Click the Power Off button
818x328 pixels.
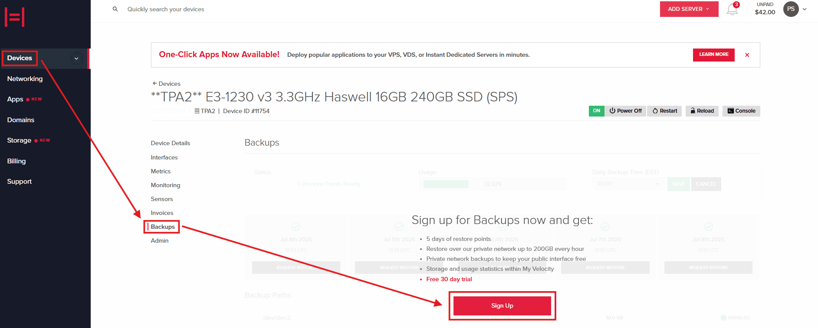625,111
